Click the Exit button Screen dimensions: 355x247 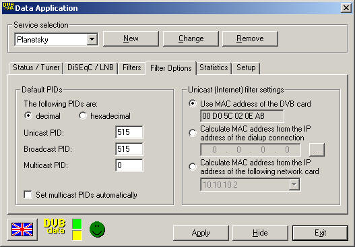[320, 233]
